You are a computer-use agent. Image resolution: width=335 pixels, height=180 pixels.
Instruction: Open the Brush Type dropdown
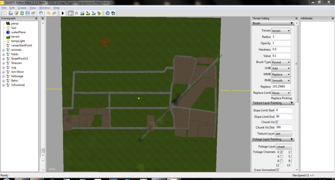point(281,62)
